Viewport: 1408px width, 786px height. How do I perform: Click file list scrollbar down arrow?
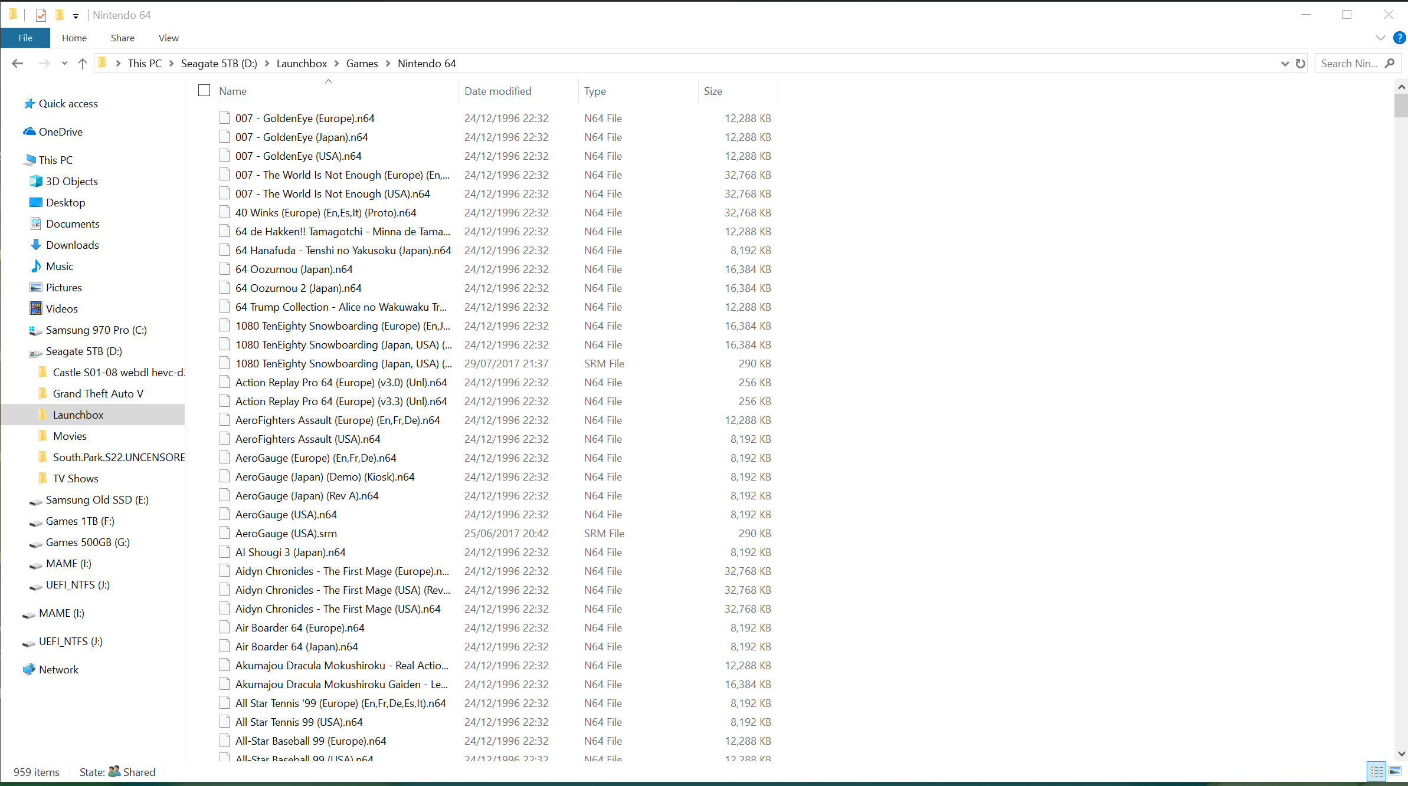(1401, 754)
